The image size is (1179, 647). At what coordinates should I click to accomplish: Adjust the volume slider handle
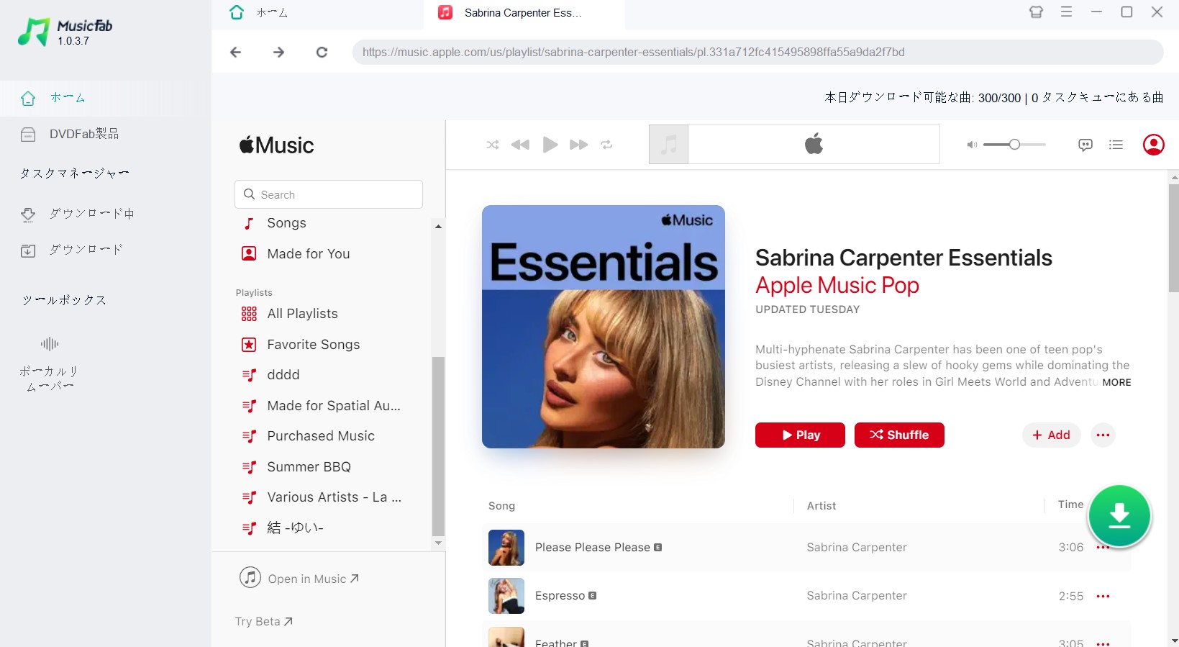click(x=1014, y=145)
